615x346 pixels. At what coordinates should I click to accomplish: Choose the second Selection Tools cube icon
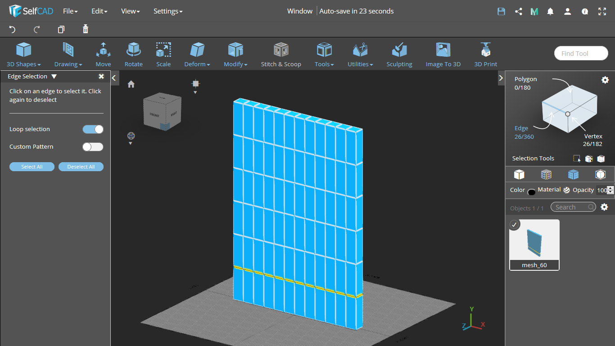point(589,159)
